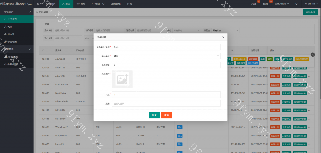Screen dimensions: 321x153
Task: Click the 重置抢单次数 button
Action: tap(240, 59)
